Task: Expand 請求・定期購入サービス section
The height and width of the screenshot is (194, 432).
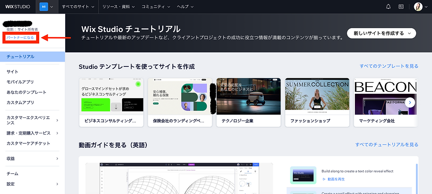Action: pos(33,133)
